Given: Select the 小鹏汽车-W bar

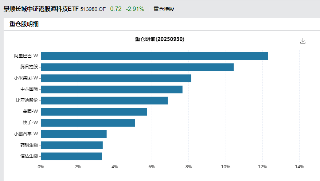Looking at the screenshot, I should click(x=74, y=134).
